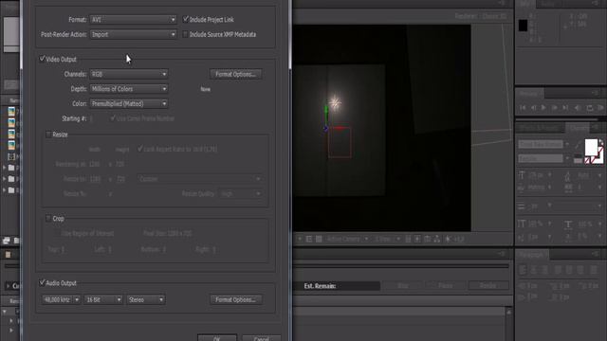The height and width of the screenshot is (341, 607).
Task: Click Play icon in Preview panel
Action: coord(543,108)
